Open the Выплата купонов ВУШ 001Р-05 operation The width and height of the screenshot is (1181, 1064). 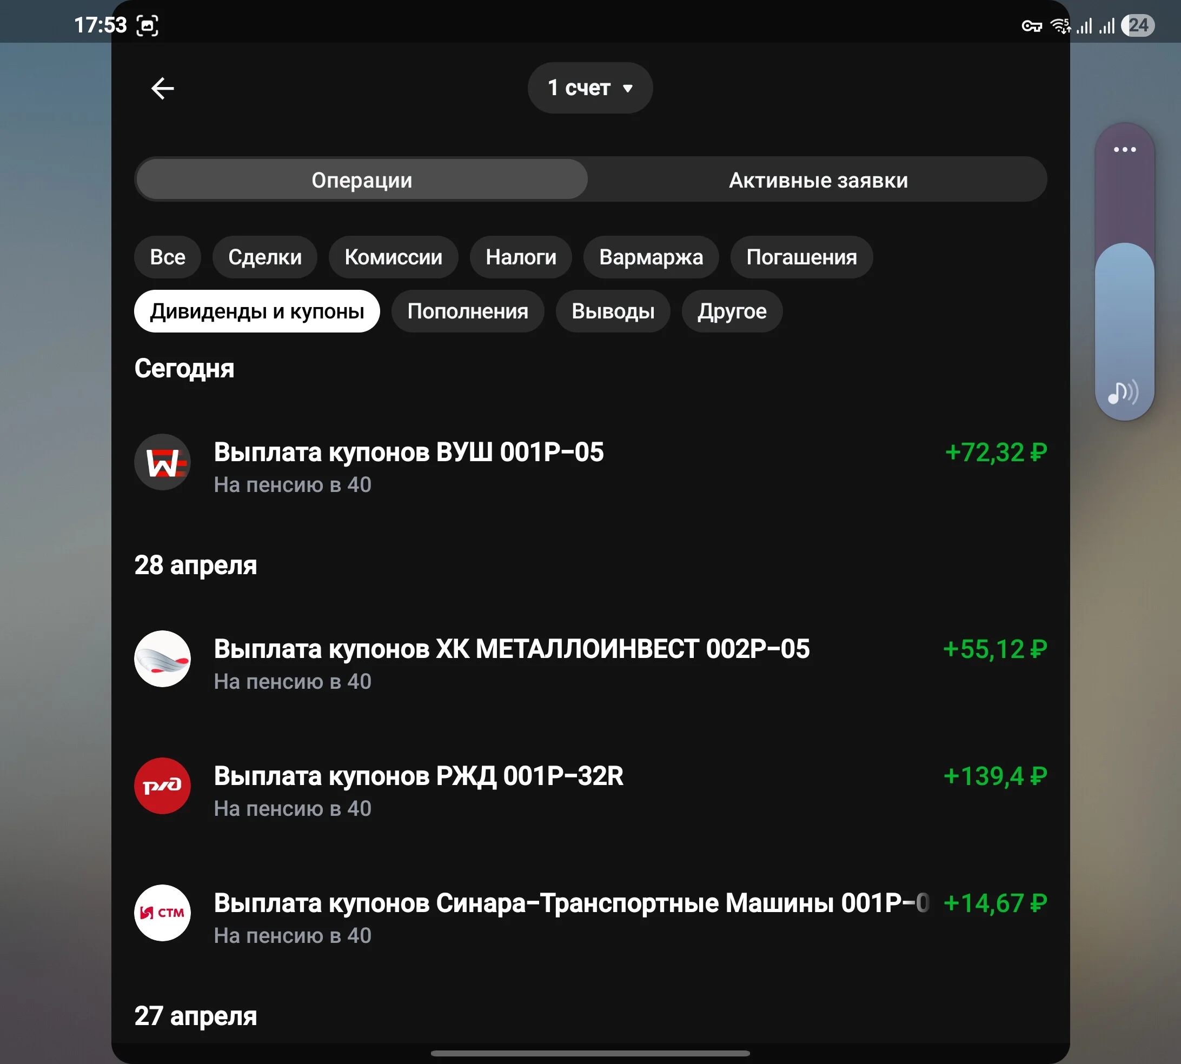(590, 467)
